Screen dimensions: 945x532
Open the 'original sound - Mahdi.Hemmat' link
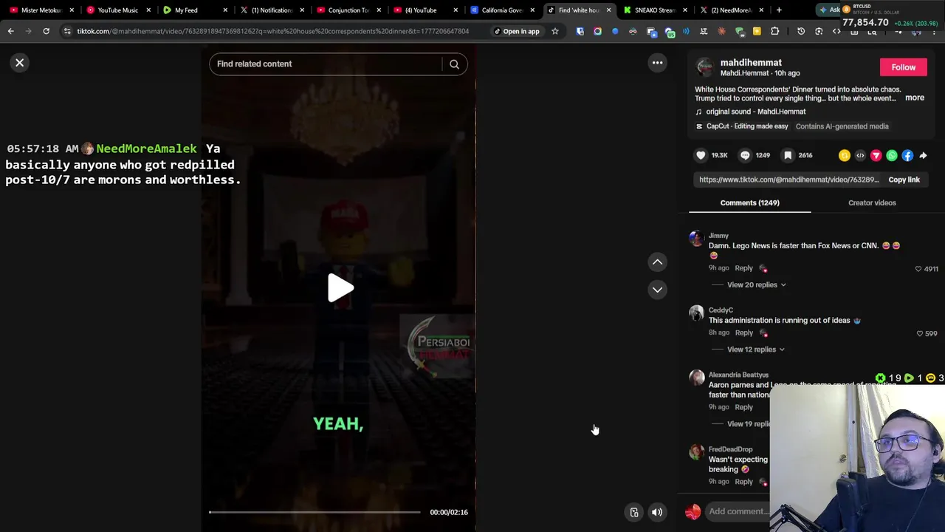click(755, 112)
